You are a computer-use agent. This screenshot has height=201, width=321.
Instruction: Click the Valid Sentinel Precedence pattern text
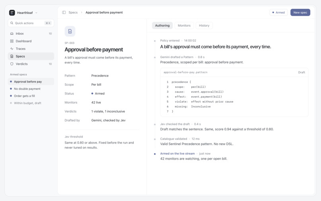pos(197,144)
